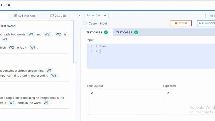Viewport: 215px width, 121px height.
Task: Click the Reset button
Action: 210,16
